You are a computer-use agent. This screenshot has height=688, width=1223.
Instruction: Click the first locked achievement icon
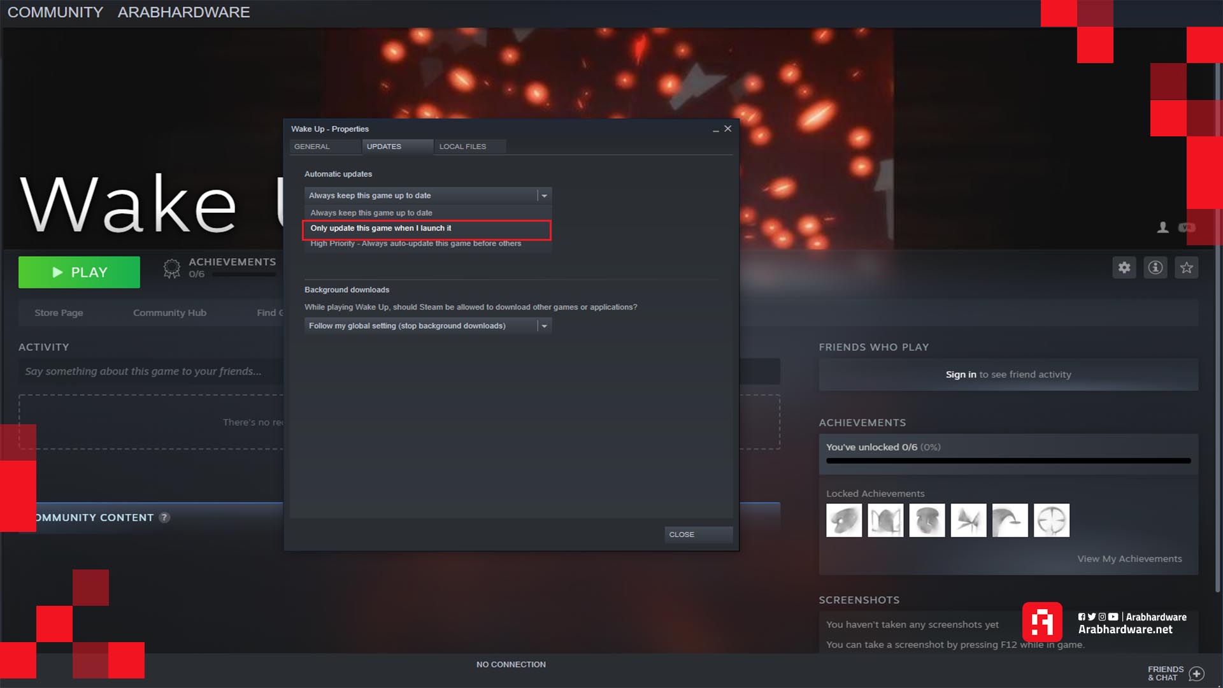pos(844,520)
